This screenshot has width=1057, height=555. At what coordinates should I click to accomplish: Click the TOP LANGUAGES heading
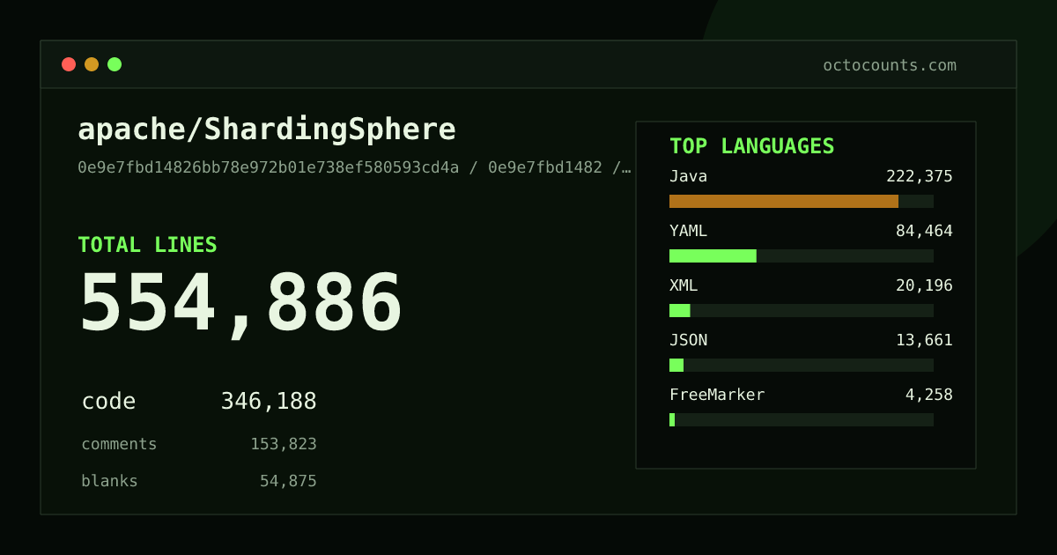point(752,146)
